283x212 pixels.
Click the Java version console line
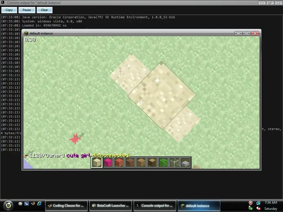(x=98, y=17)
